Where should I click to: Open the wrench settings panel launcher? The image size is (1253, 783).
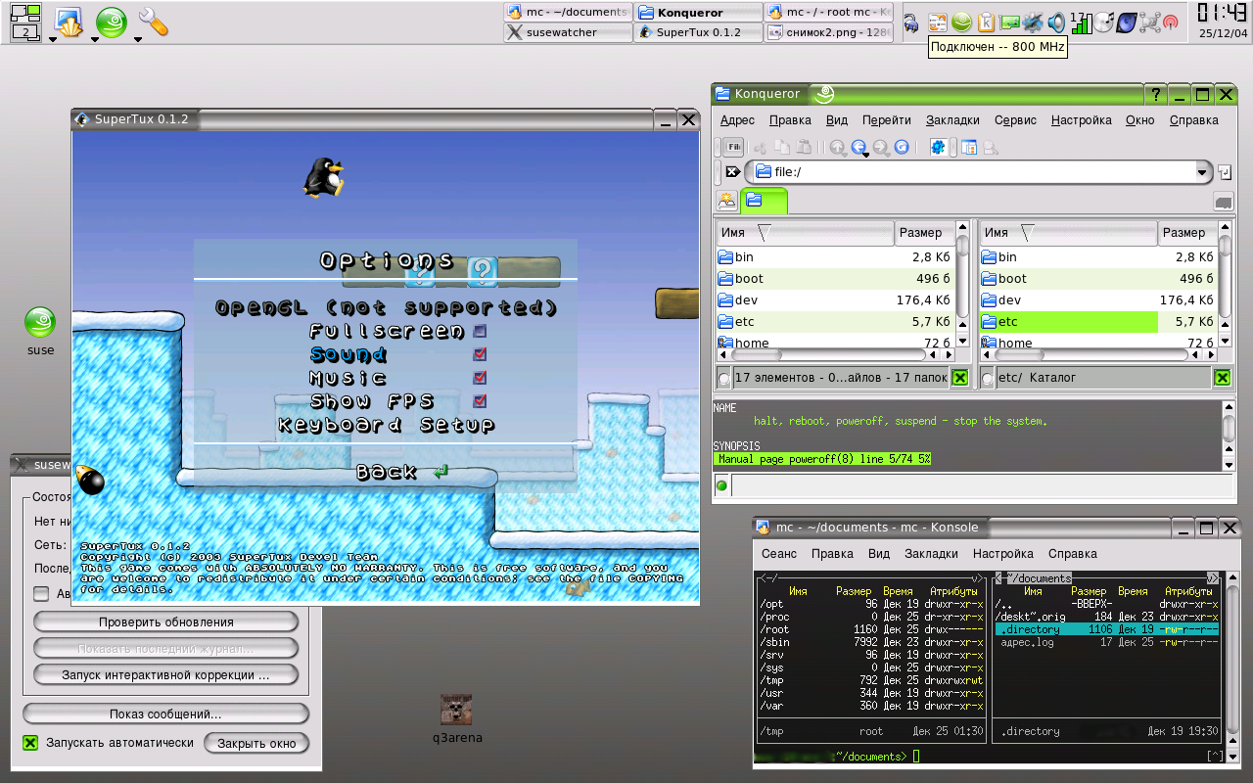[152, 21]
